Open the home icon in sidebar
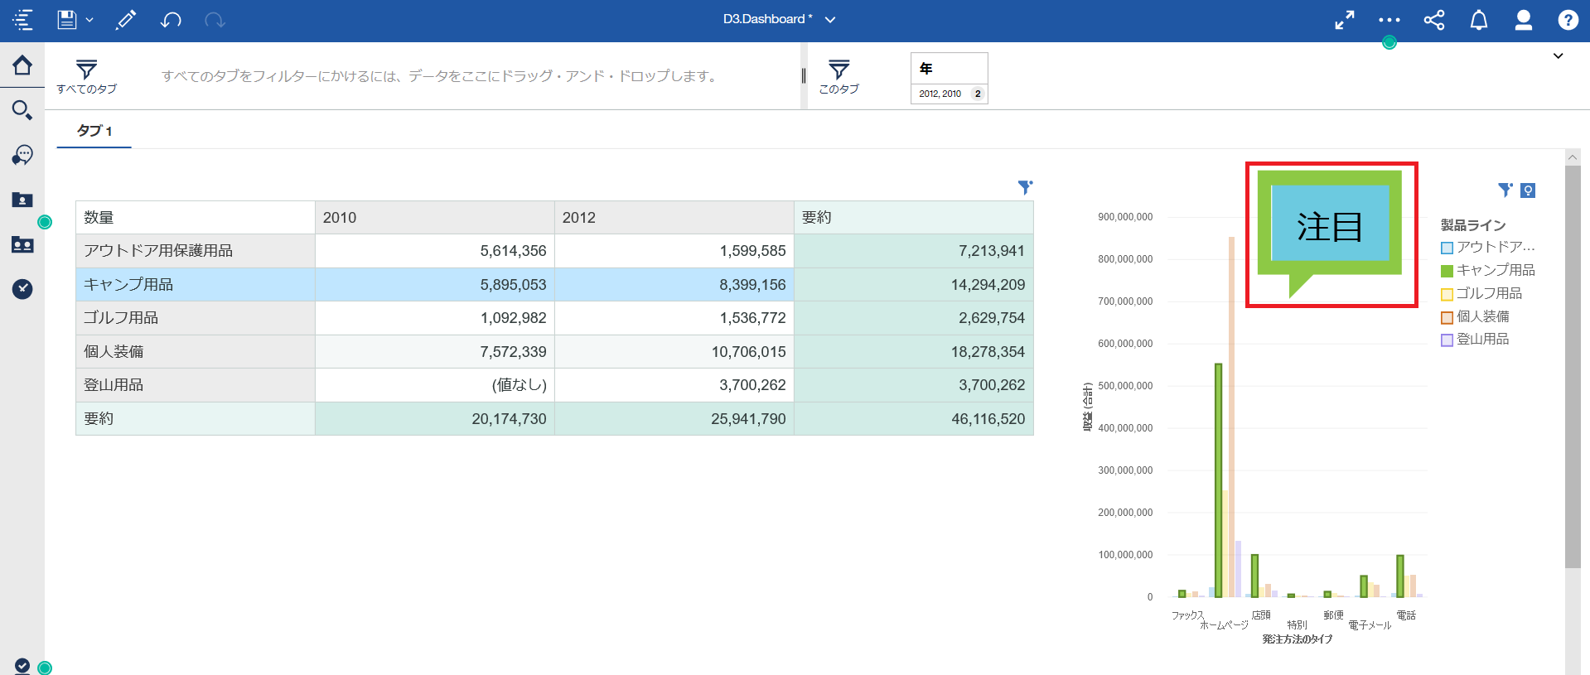This screenshot has height=675, width=1590. pos(22,65)
